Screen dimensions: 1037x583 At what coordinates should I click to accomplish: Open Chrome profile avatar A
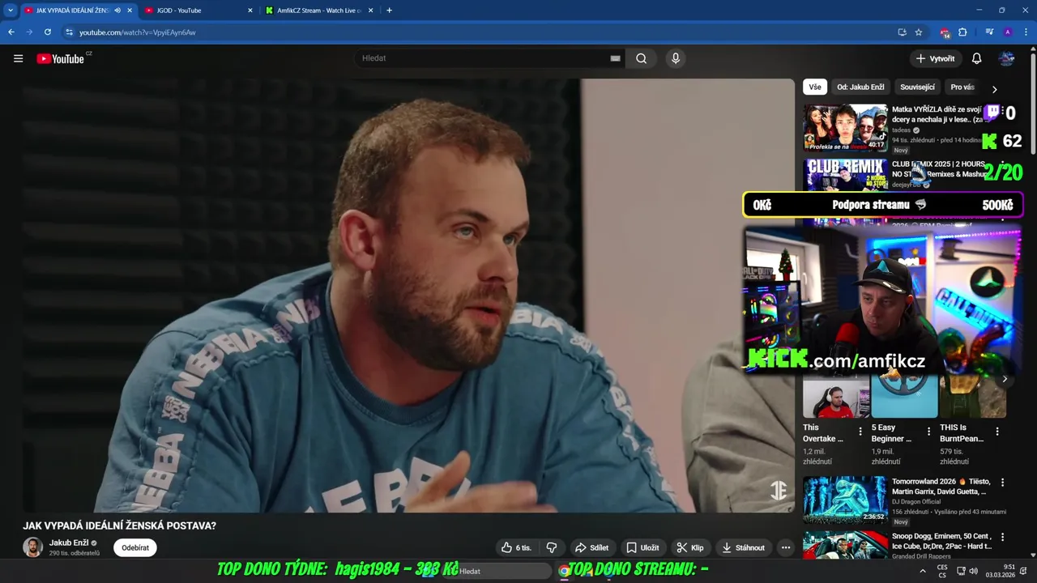[1008, 32]
